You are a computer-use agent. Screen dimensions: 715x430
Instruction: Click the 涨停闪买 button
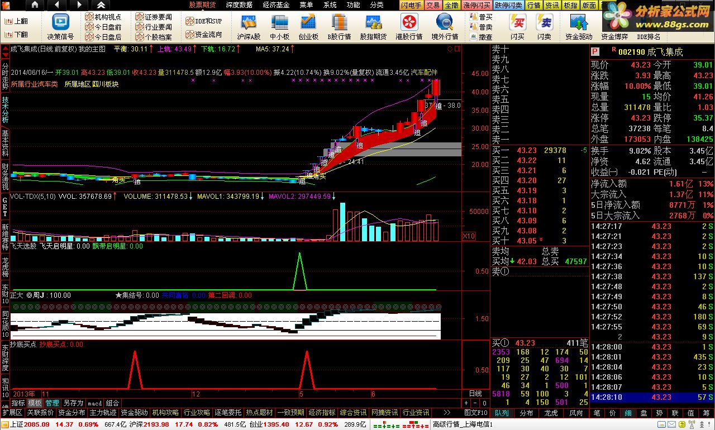[476, 5]
